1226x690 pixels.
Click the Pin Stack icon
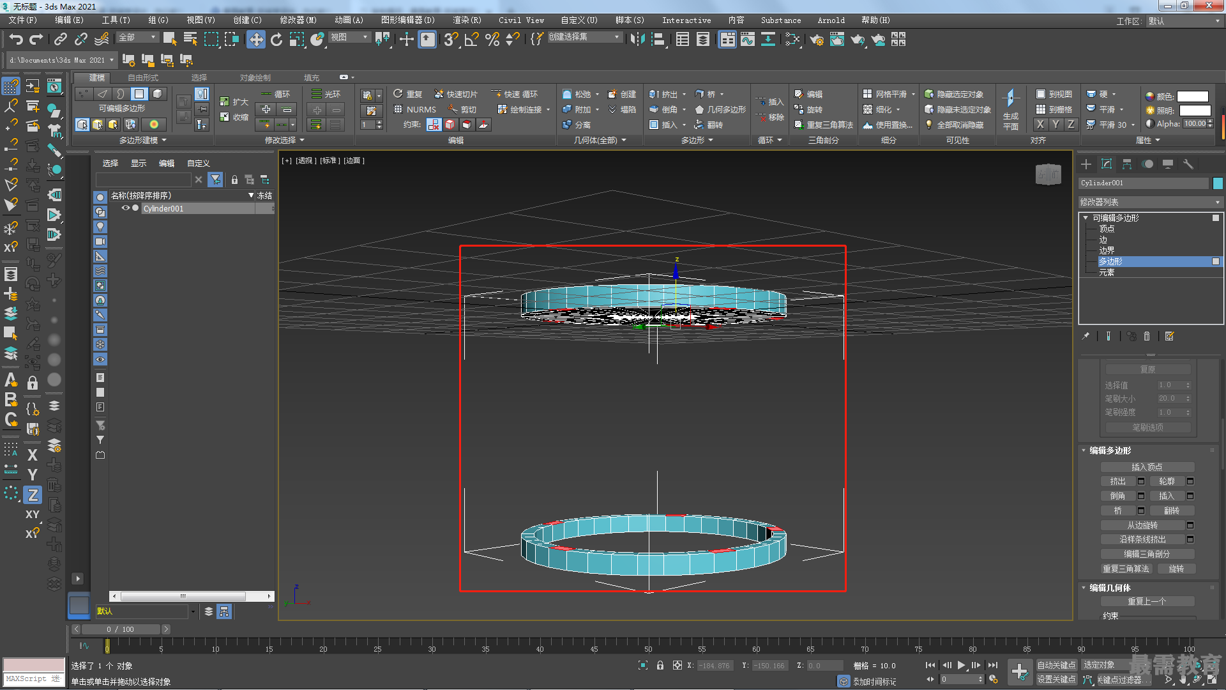point(1086,336)
